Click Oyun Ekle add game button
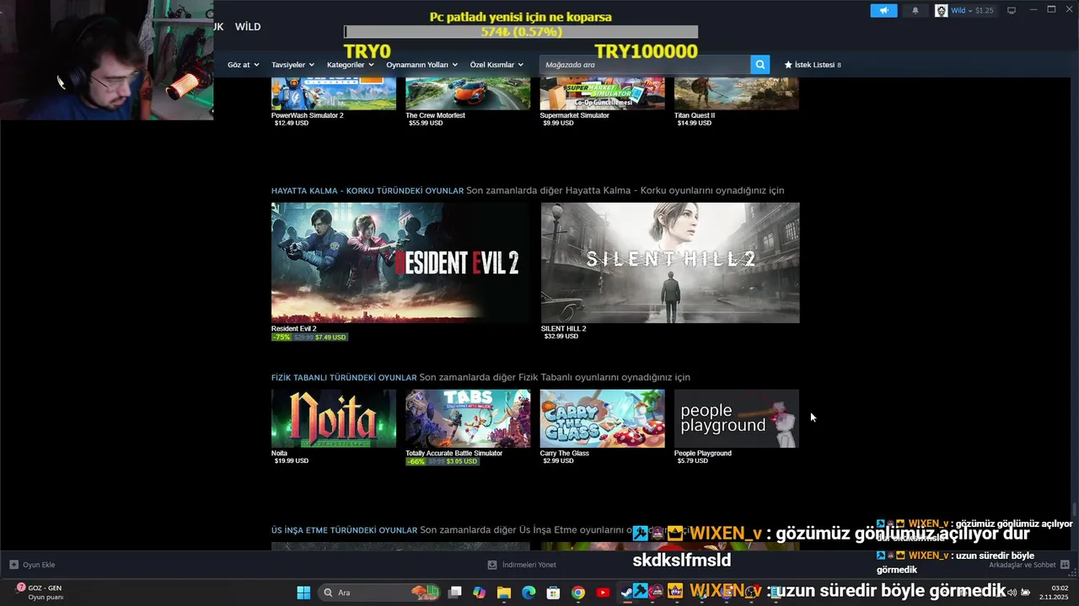This screenshot has height=606, width=1079. pos(32,565)
